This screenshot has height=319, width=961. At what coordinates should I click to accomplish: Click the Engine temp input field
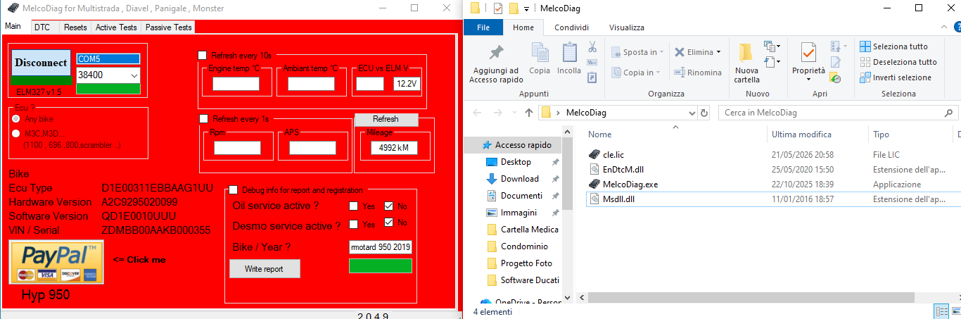[x=236, y=84]
